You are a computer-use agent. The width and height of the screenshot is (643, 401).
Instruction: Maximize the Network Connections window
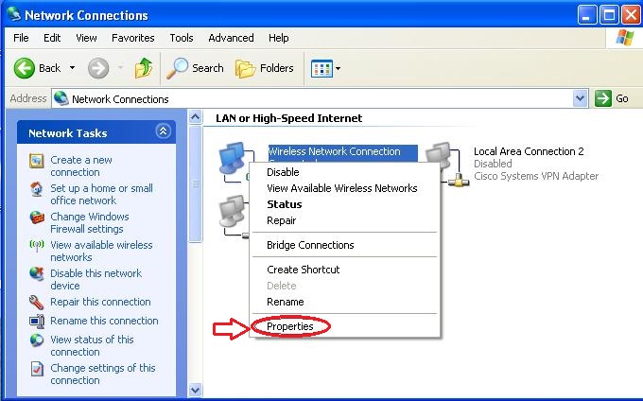click(609, 15)
